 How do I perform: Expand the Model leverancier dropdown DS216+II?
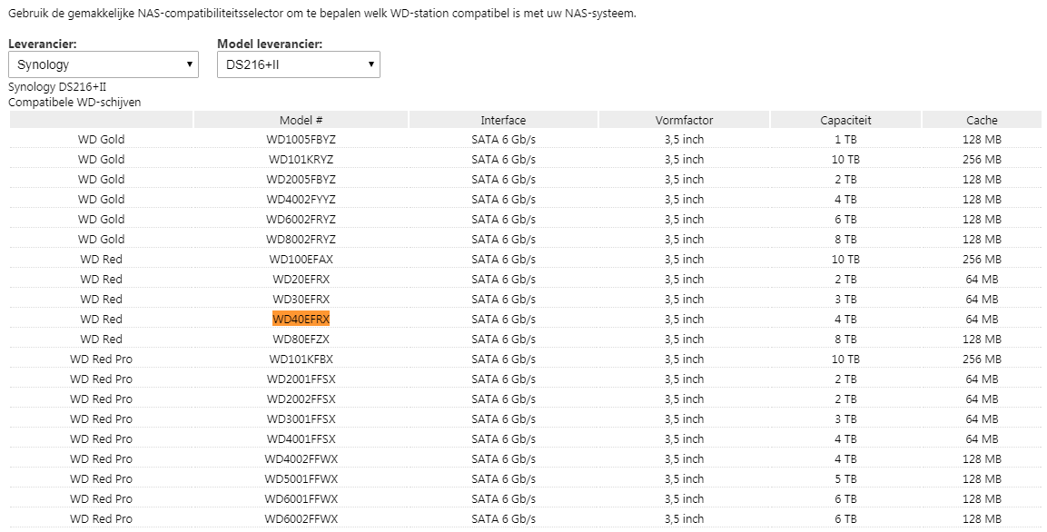298,64
